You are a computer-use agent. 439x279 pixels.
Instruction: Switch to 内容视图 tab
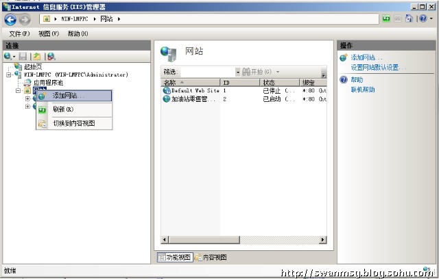click(x=211, y=257)
